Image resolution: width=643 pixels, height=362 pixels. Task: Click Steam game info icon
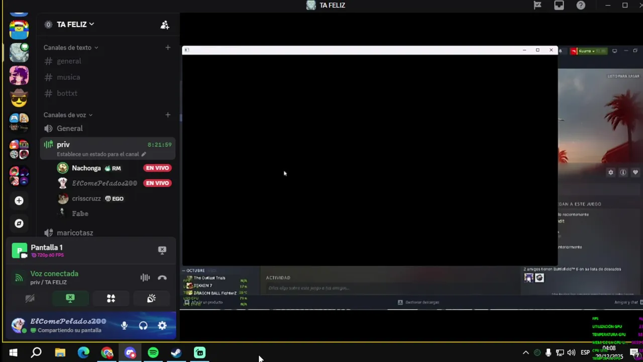point(623,172)
